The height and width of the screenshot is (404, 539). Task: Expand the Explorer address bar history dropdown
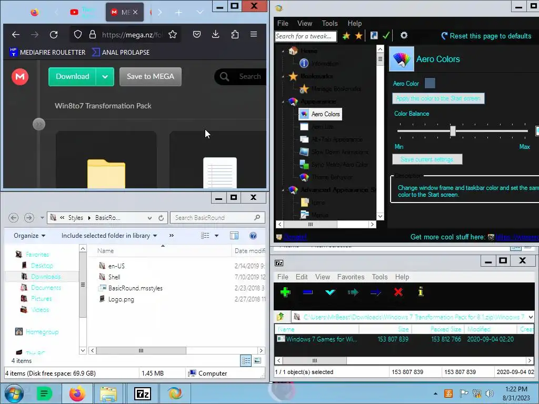coord(149,218)
